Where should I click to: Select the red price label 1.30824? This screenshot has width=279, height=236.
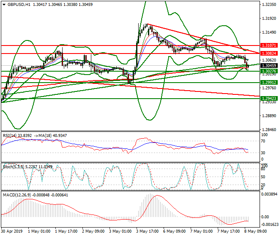tap(269, 53)
